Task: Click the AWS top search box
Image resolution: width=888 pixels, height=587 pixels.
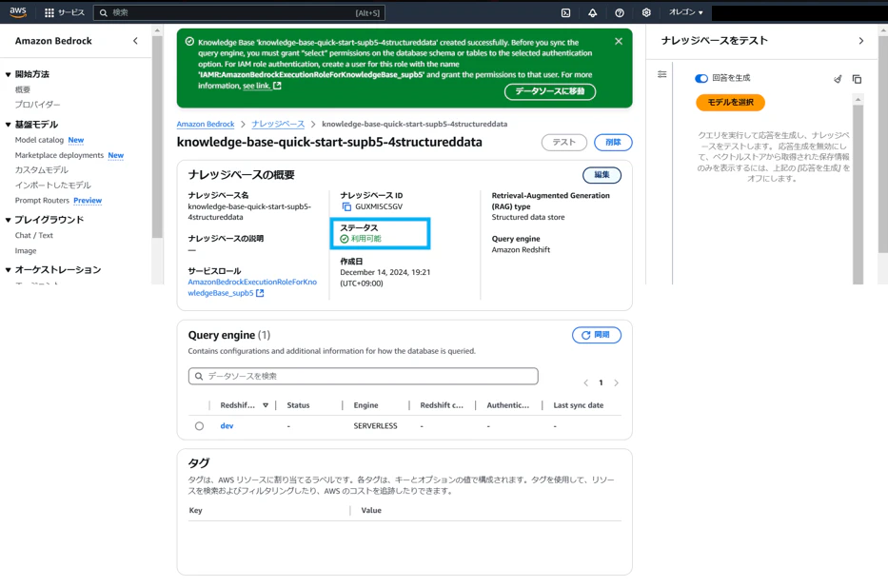Action: 239,12
